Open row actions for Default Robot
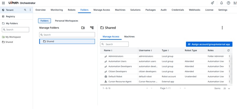The width and height of the screenshot is (237, 109). coord(229,76)
